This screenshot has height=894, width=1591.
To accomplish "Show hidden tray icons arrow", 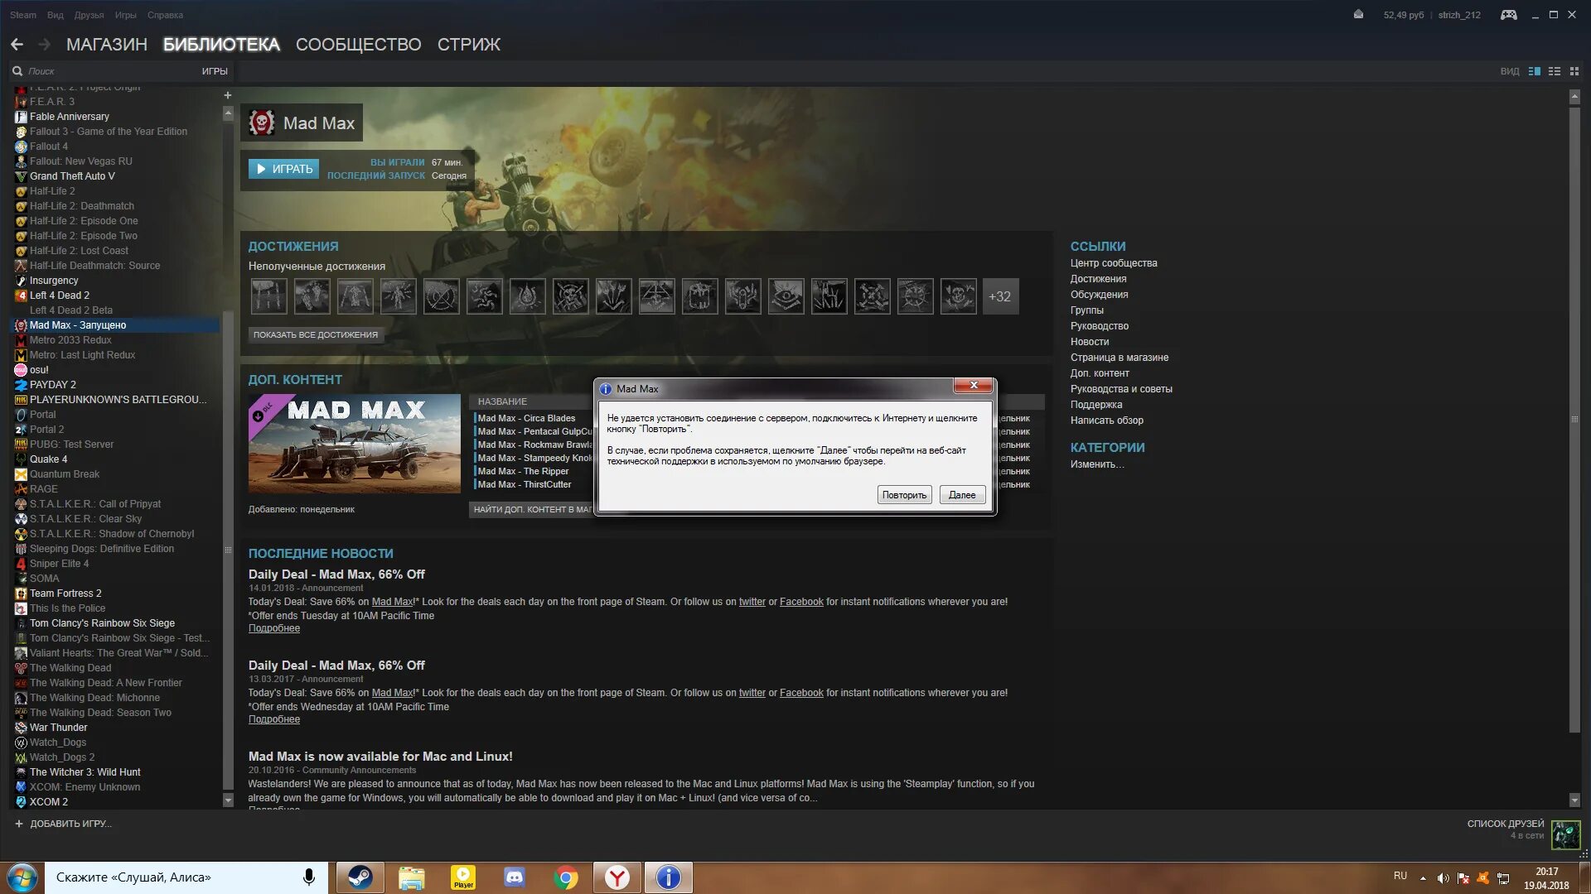I will point(1423,878).
